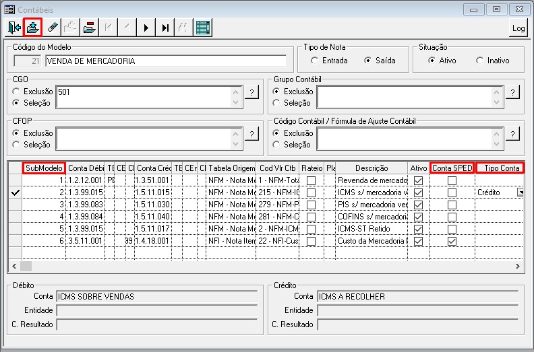Click the delete record folder icon
Viewport: 534px width, 352px height.
[89, 28]
